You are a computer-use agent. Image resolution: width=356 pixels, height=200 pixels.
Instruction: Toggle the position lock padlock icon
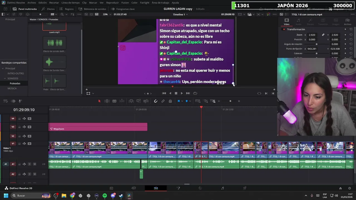tap(170, 101)
